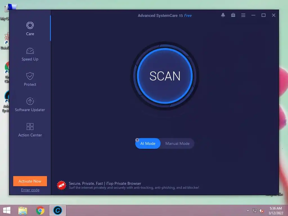Open the Windows Start menu
The image size is (288, 216).
[7, 210]
